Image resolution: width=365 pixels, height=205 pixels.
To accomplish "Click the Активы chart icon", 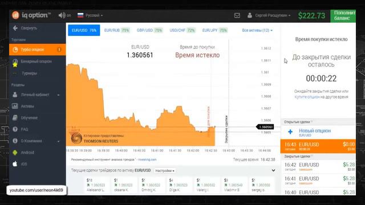I will coord(15,106).
